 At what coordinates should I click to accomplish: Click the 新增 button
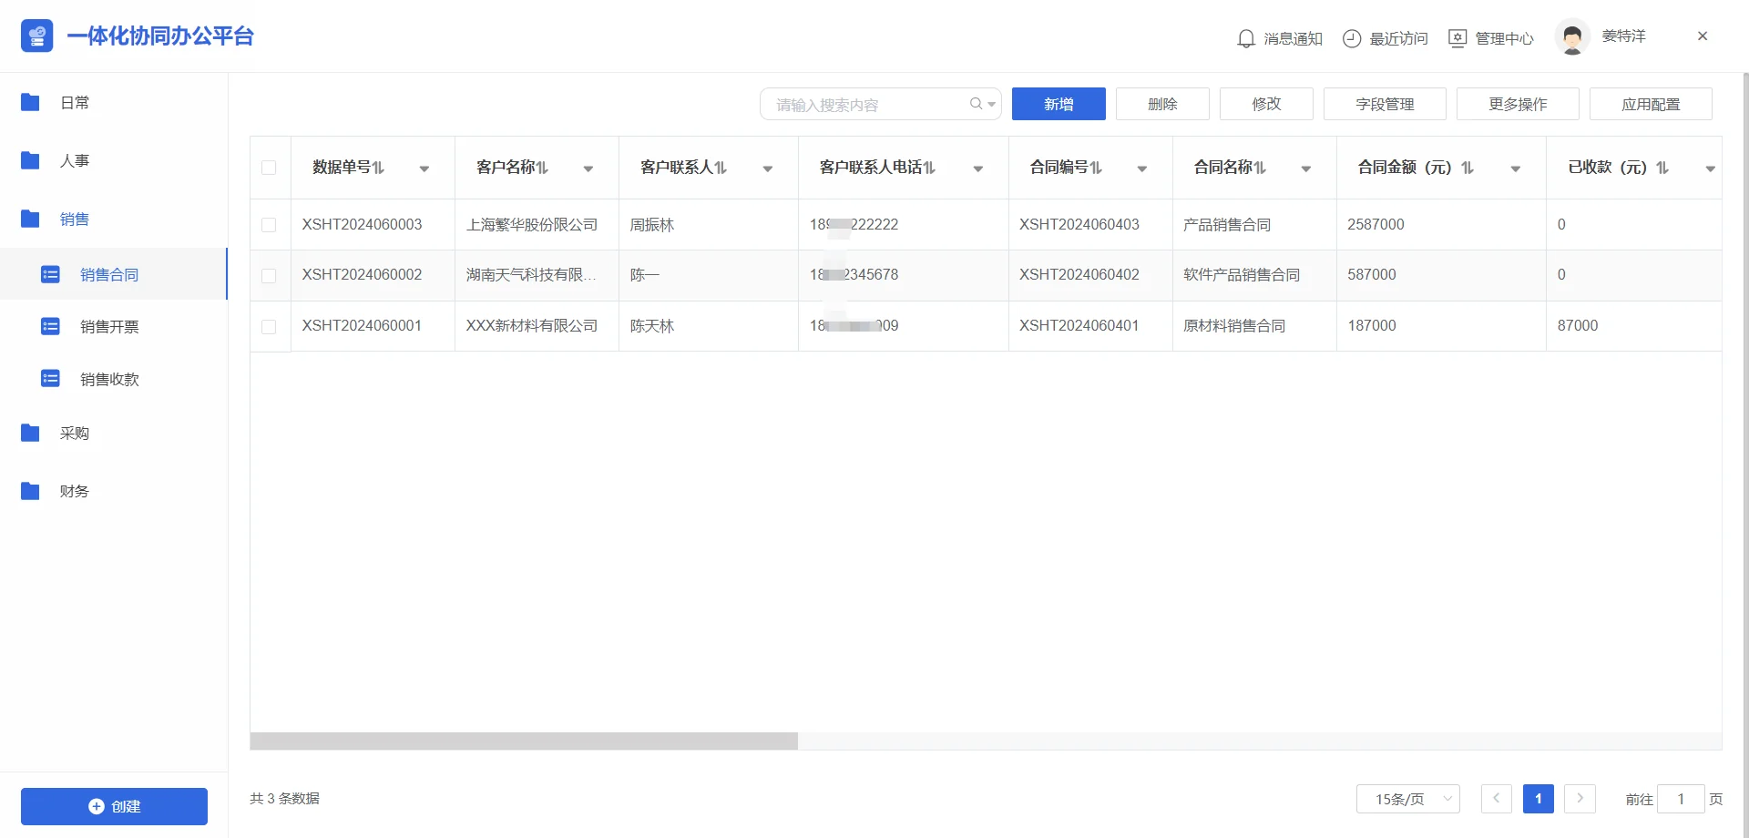[1059, 104]
